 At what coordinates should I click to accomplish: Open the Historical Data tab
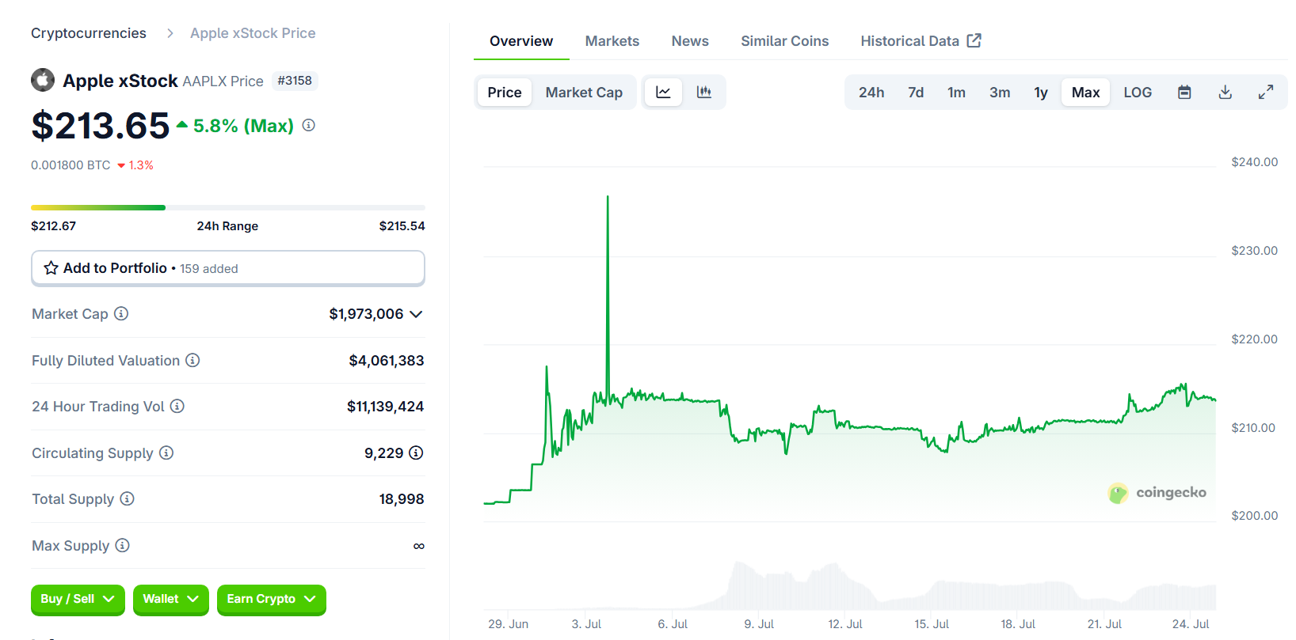pos(921,41)
